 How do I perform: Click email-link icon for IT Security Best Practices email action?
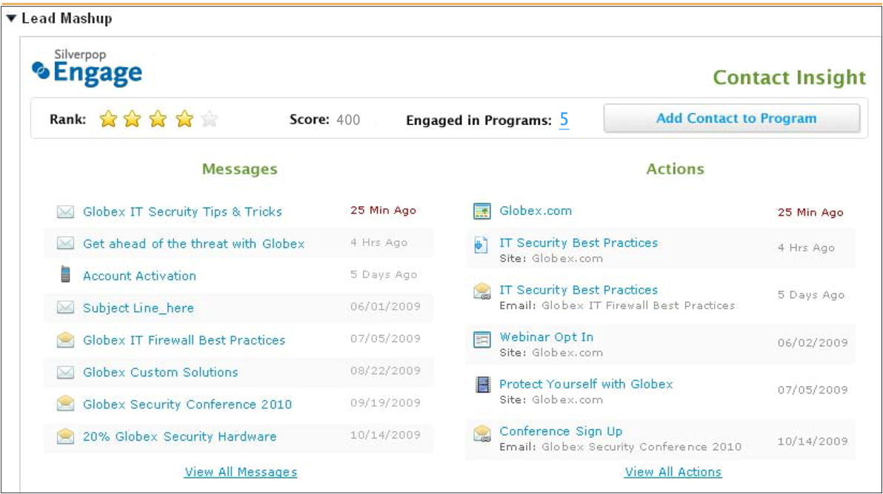[482, 291]
